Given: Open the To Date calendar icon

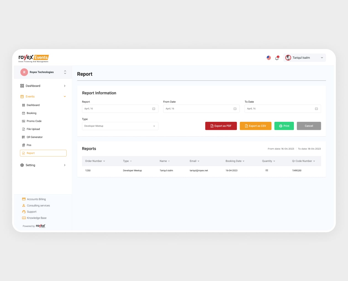Looking at the screenshot, I should click(317, 109).
